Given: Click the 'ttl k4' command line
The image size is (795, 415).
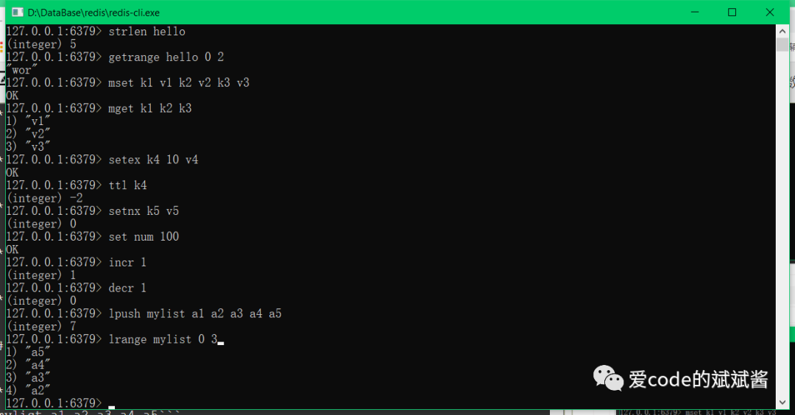Looking at the screenshot, I should pos(77,185).
